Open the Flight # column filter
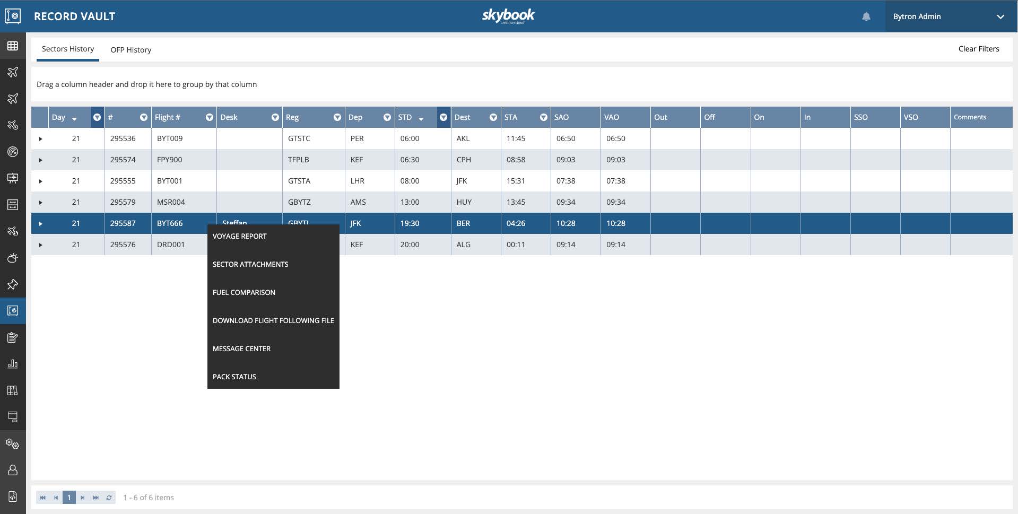 click(x=210, y=117)
